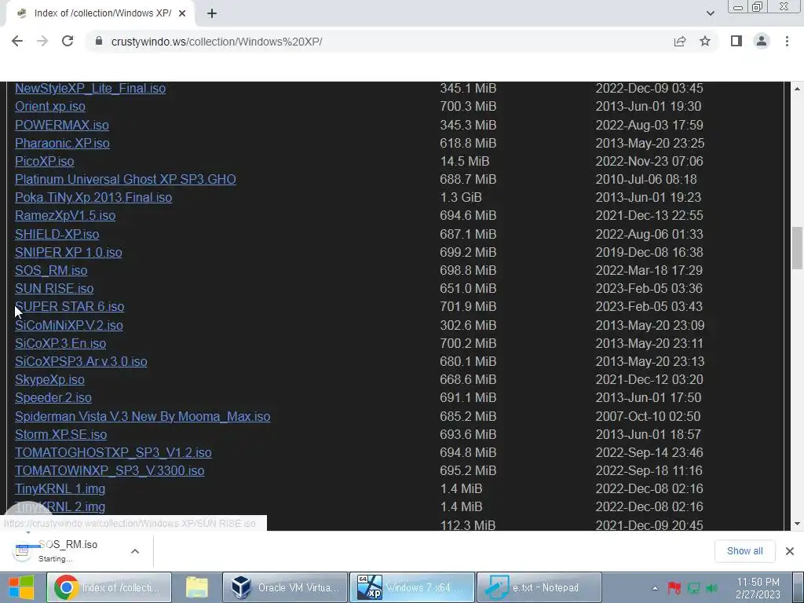Open the TinyKRNL 1.img link
The height and width of the screenshot is (603, 804).
[x=60, y=488]
